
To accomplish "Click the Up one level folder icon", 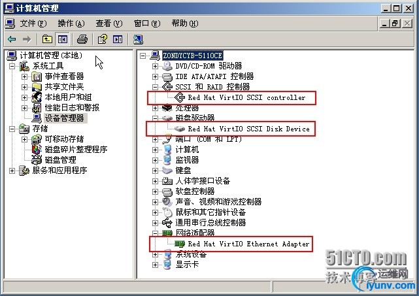I will 47,40.
